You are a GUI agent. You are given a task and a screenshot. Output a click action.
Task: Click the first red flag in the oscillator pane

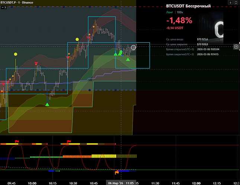17,141
